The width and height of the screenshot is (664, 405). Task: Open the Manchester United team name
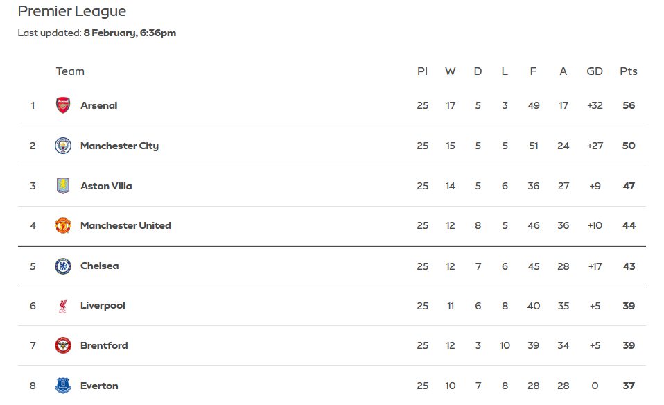pos(125,225)
